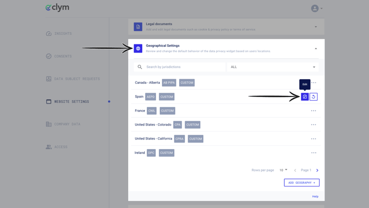Select United States - California row name
This screenshot has height=208, width=369.
(x=153, y=139)
